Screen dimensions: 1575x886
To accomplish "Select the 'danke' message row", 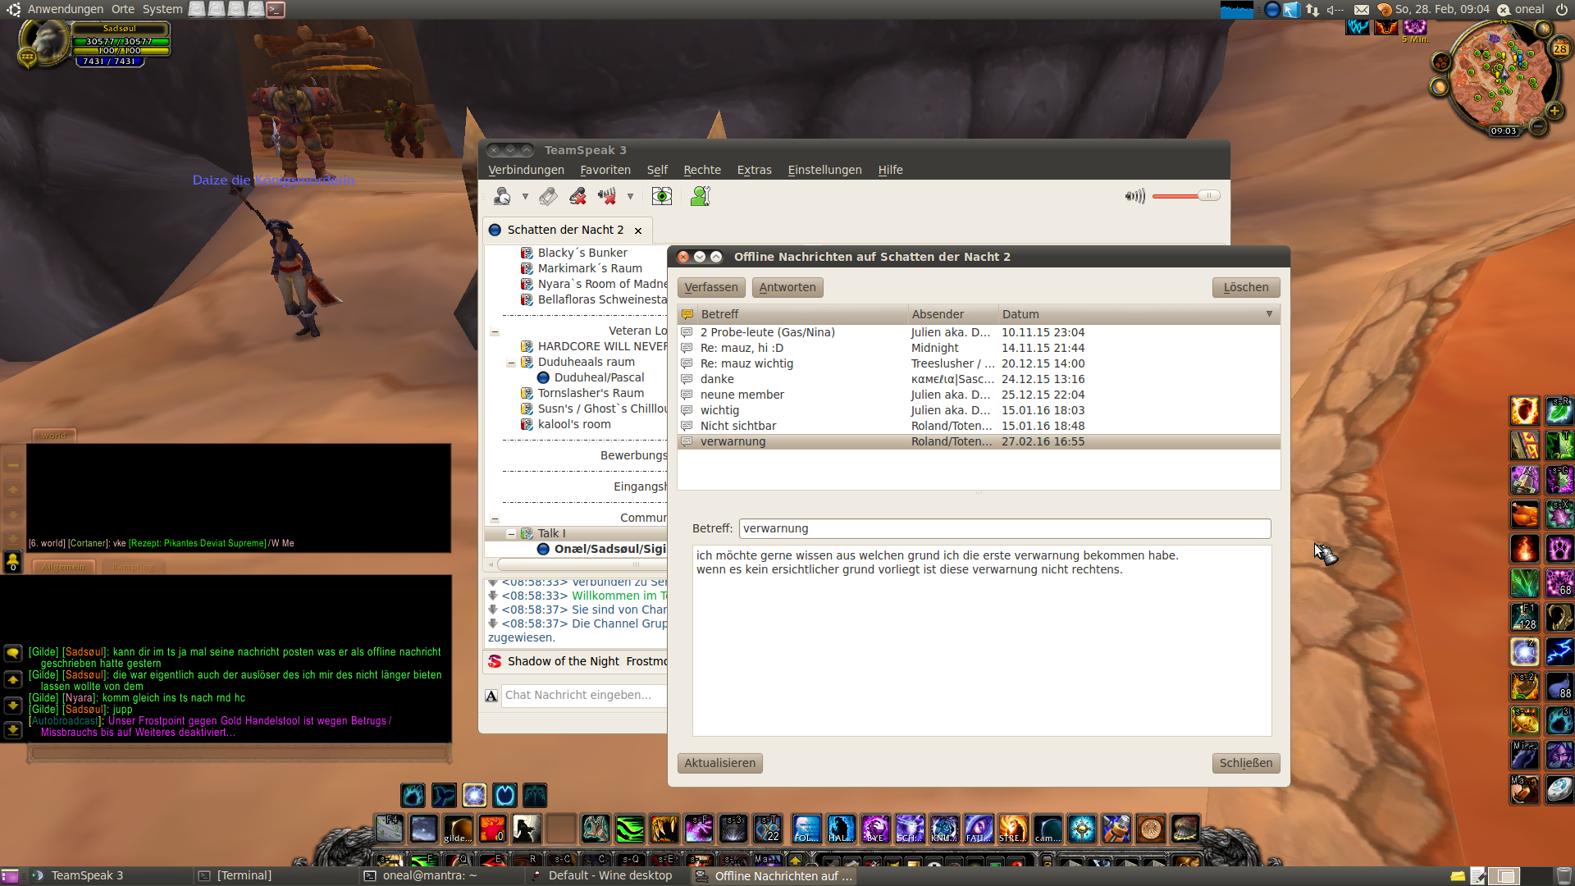I will 979,379.
